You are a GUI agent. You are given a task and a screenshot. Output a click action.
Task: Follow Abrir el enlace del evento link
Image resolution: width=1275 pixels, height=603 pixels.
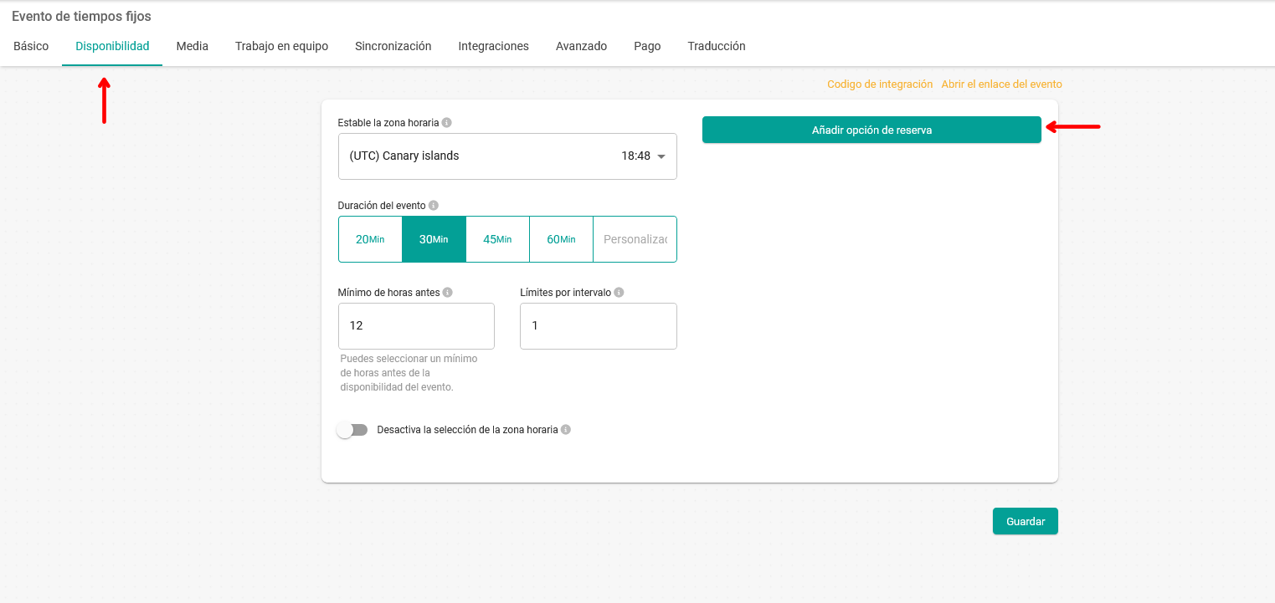pyautogui.click(x=1001, y=84)
